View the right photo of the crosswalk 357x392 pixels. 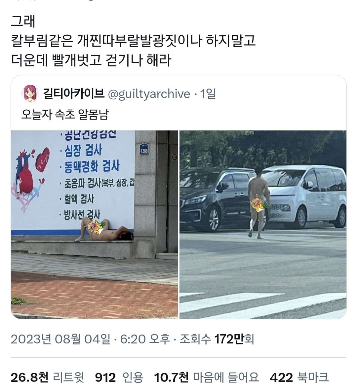coord(263,225)
